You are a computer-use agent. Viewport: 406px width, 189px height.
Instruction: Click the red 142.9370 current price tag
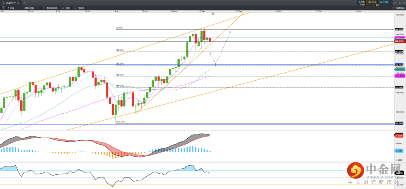tap(399, 41)
